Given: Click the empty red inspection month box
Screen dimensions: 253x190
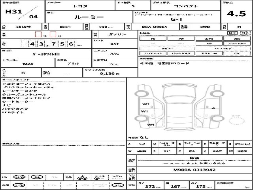Looking at the screenshot, I should [53, 34].
